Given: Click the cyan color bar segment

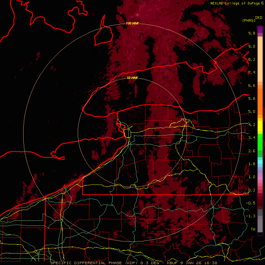Looking at the screenshot, I should pyautogui.click(x=260, y=162).
